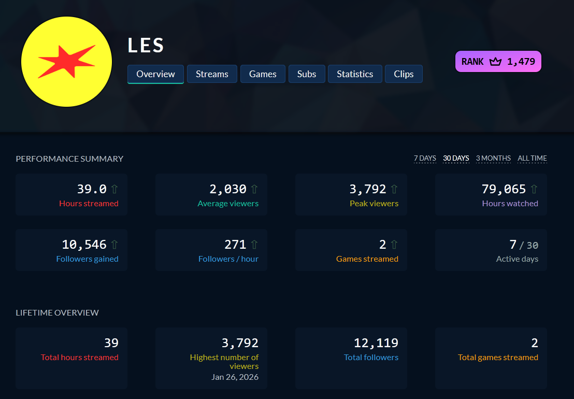Switch to the Statistics tab
Screen dimensions: 574x399
[355, 74]
